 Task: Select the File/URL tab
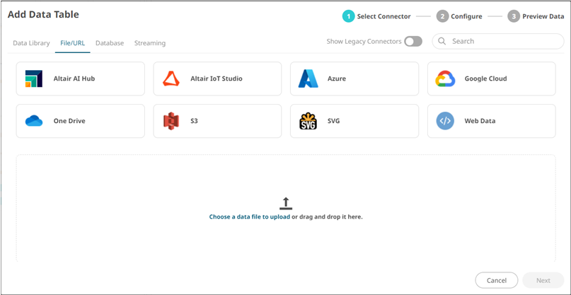coord(73,43)
